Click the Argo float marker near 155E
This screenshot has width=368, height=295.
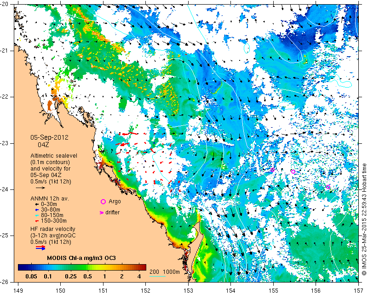coord(272,170)
